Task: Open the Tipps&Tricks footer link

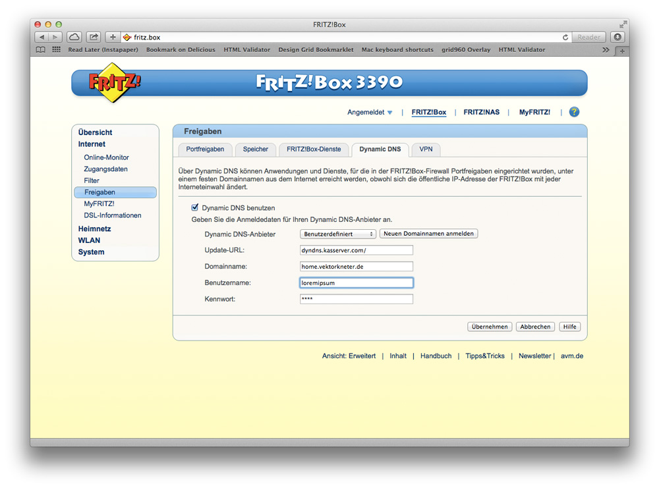Action: (485, 356)
